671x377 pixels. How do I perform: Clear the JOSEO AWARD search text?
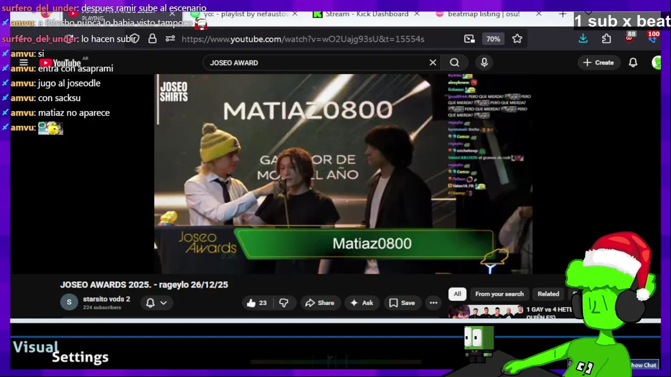pyautogui.click(x=432, y=62)
